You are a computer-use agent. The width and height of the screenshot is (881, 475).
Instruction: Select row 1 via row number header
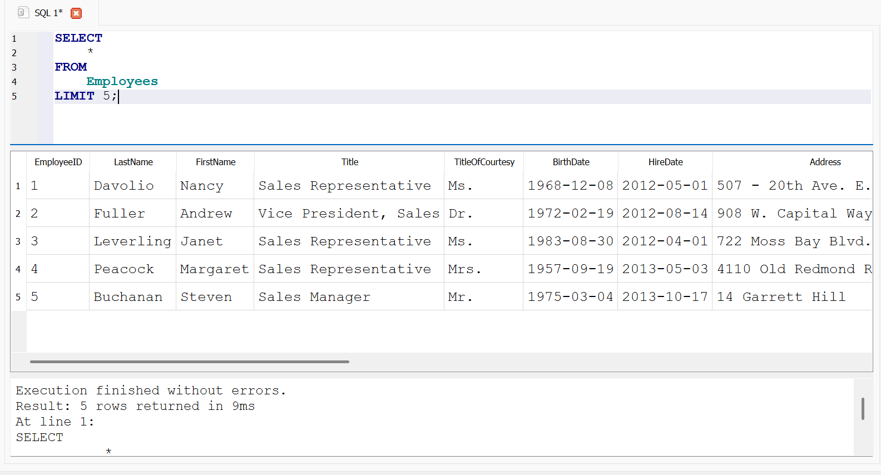18,186
